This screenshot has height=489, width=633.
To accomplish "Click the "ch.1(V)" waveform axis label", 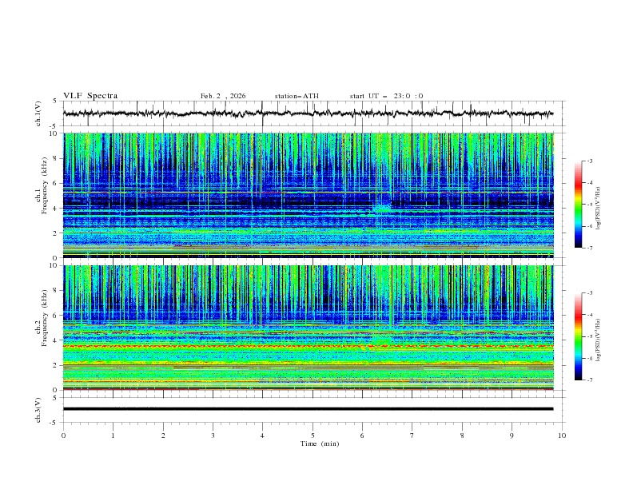I will tap(38, 113).
